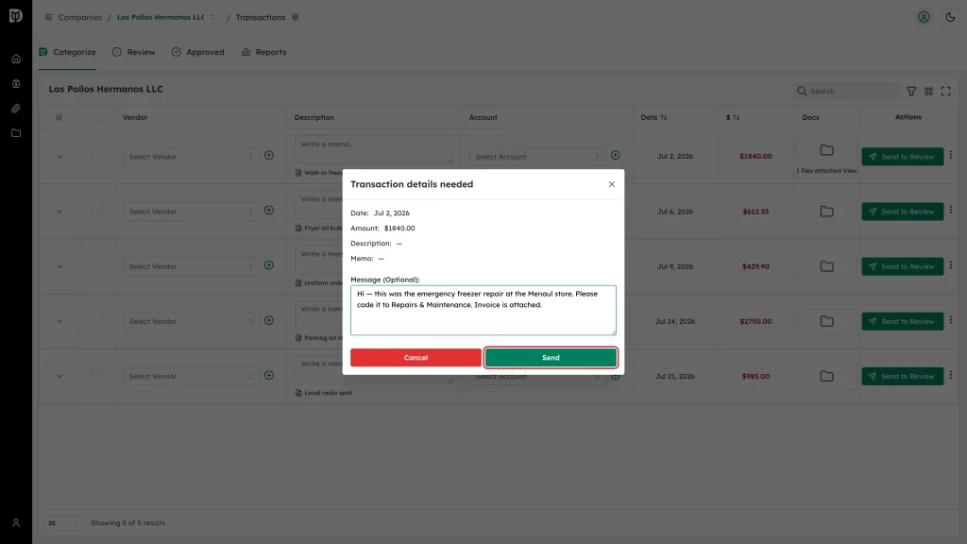Check the checkbox for $612.35 transaction
Image resolution: width=967 pixels, height=544 pixels.
coord(97,211)
